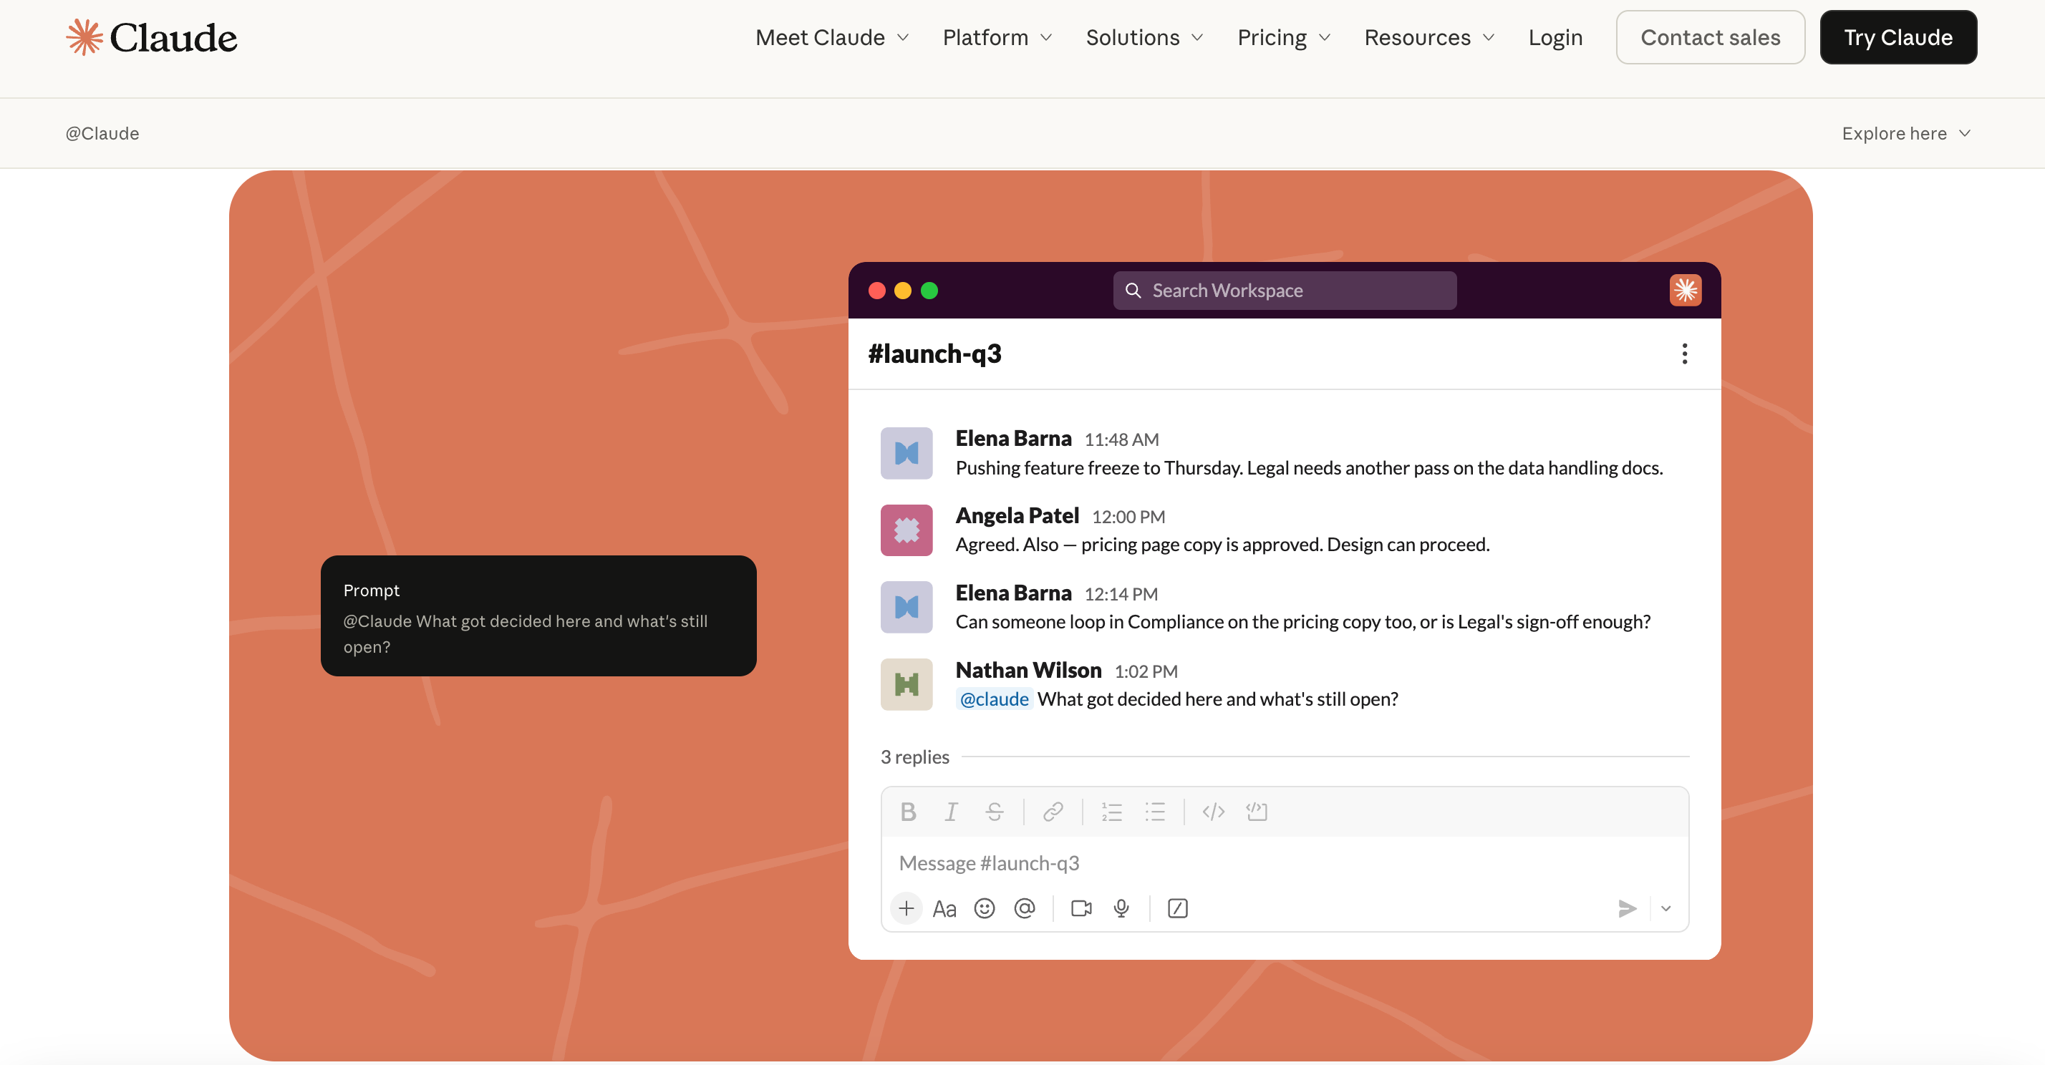Click the Search Workspace field
This screenshot has width=2045, height=1065.
coord(1285,291)
